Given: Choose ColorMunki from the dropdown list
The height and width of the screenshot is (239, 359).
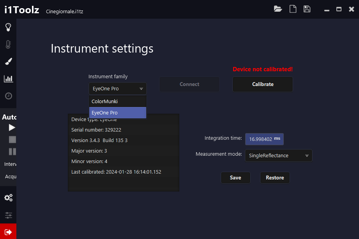Looking at the screenshot, I should coord(118,101).
